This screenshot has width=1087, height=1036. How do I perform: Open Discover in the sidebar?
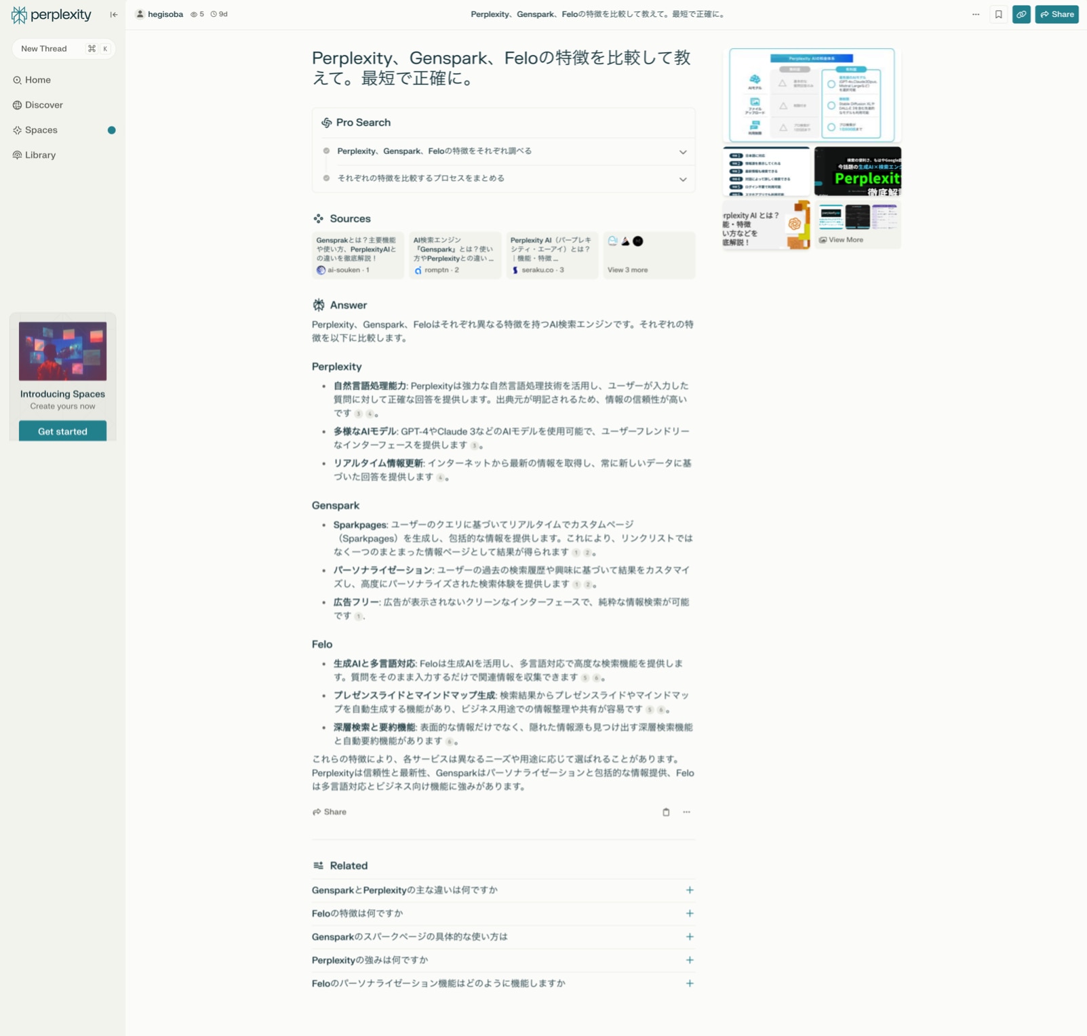click(x=38, y=105)
